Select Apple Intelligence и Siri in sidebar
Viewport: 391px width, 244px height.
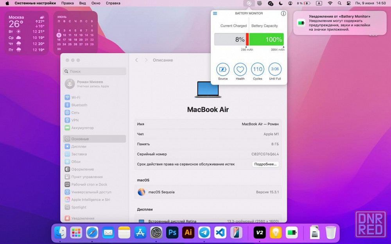(x=95, y=199)
